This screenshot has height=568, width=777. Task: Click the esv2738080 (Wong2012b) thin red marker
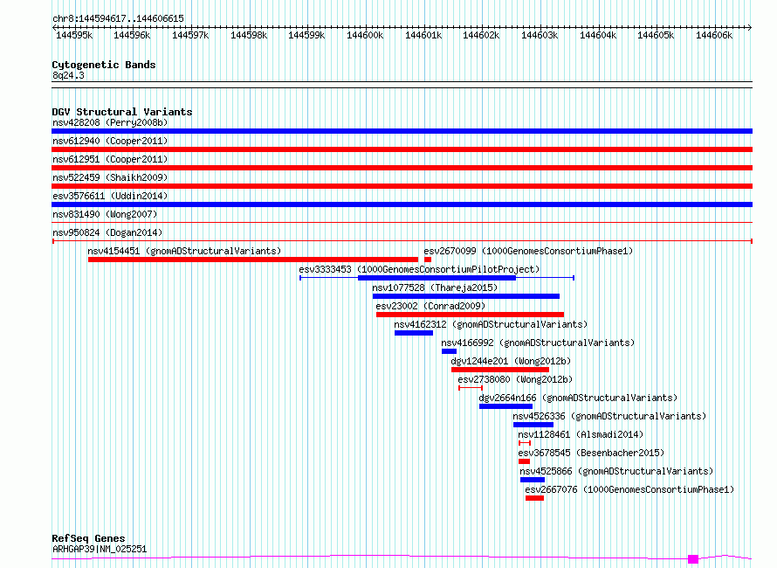(471, 388)
